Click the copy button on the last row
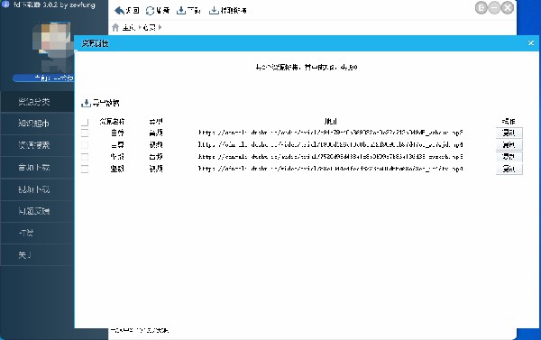Viewport: 541px width, 340px height. click(509, 169)
